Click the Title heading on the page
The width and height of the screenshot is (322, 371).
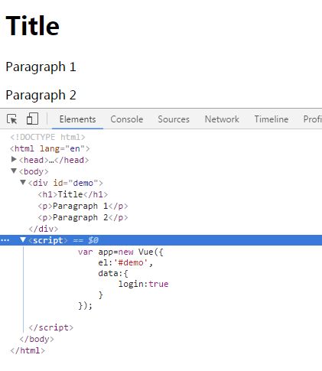pyautogui.click(x=32, y=25)
